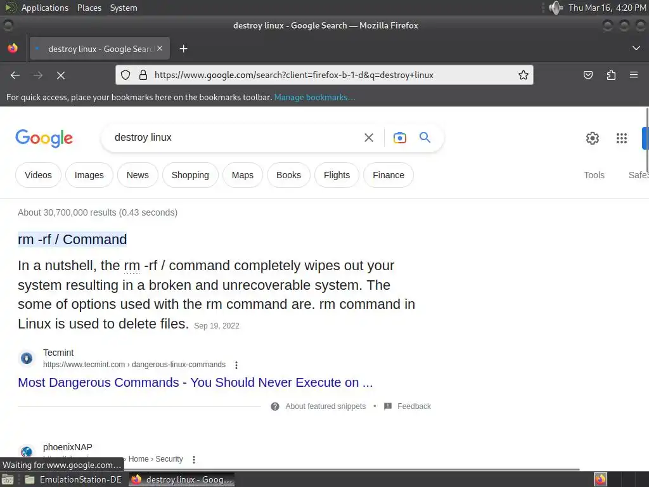The height and width of the screenshot is (487, 649).
Task: Click About featured snippets link
Action: click(x=325, y=406)
